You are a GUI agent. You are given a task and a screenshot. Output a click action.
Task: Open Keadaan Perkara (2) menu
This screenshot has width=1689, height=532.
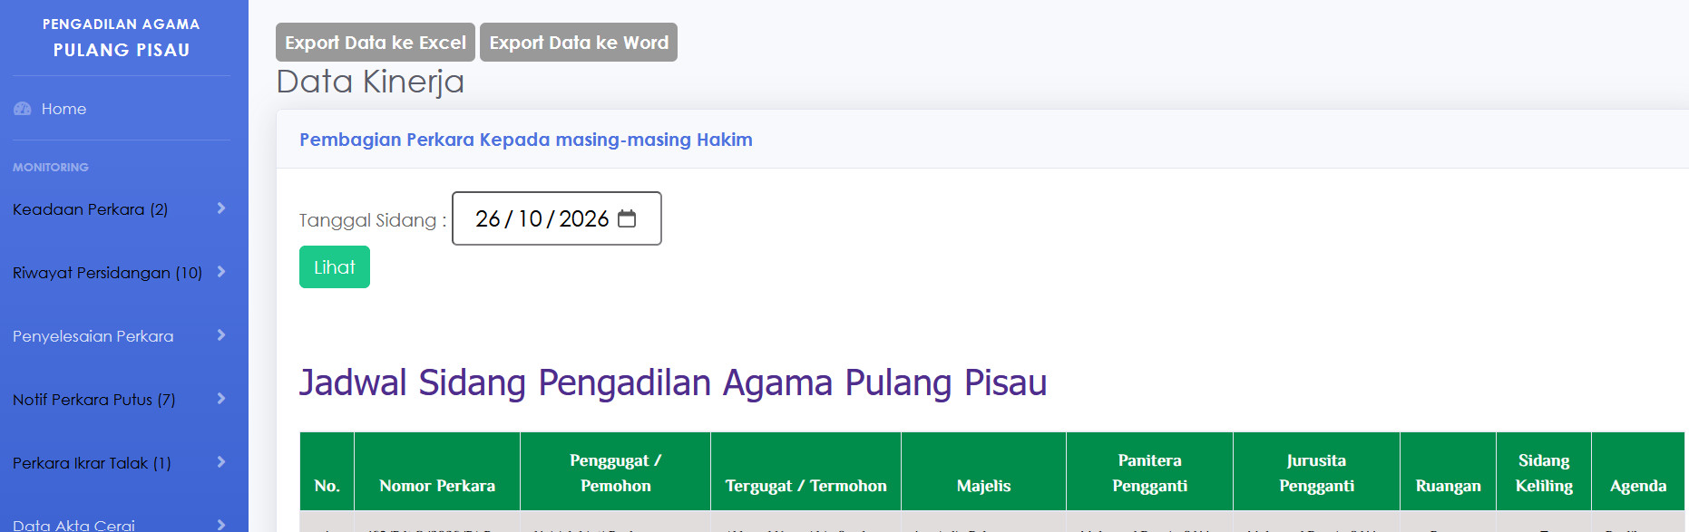coord(122,209)
